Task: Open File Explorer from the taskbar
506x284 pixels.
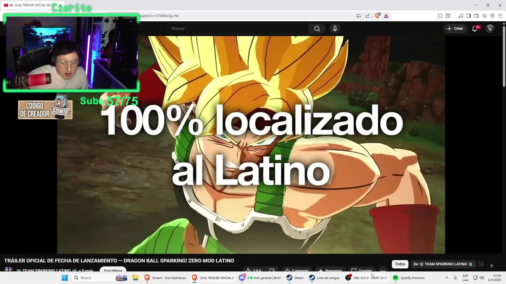Action: tap(135, 278)
